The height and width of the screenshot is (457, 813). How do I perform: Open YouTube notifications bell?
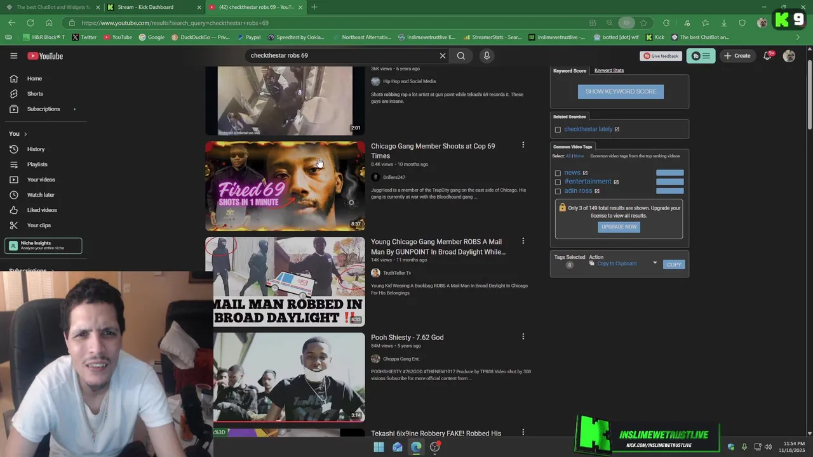(768, 56)
